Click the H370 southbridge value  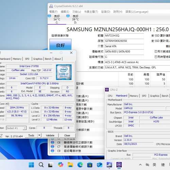[156, 122]
